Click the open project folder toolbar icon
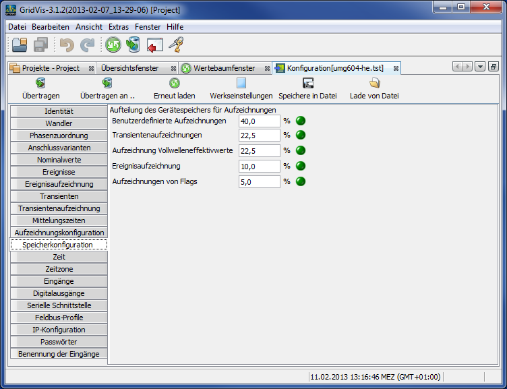The height and width of the screenshot is (389, 507). click(20, 45)
